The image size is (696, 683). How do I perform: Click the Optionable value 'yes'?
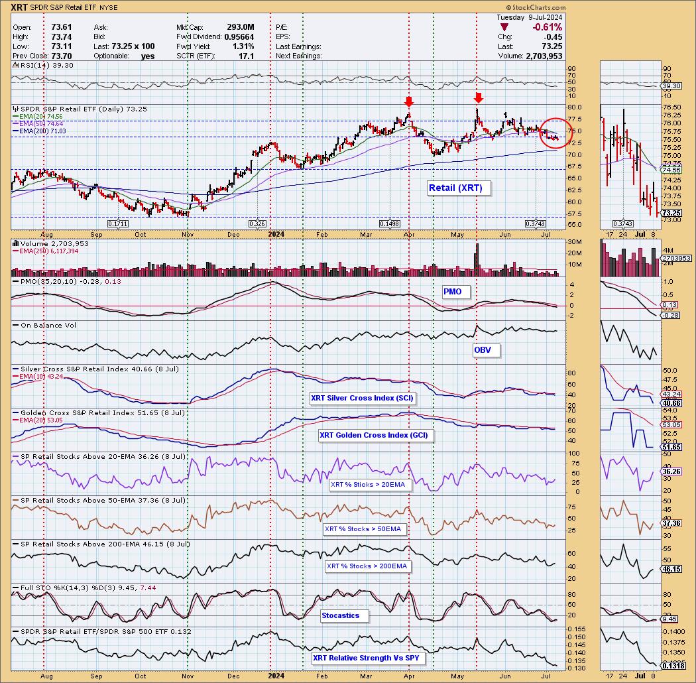pos(147,56)
